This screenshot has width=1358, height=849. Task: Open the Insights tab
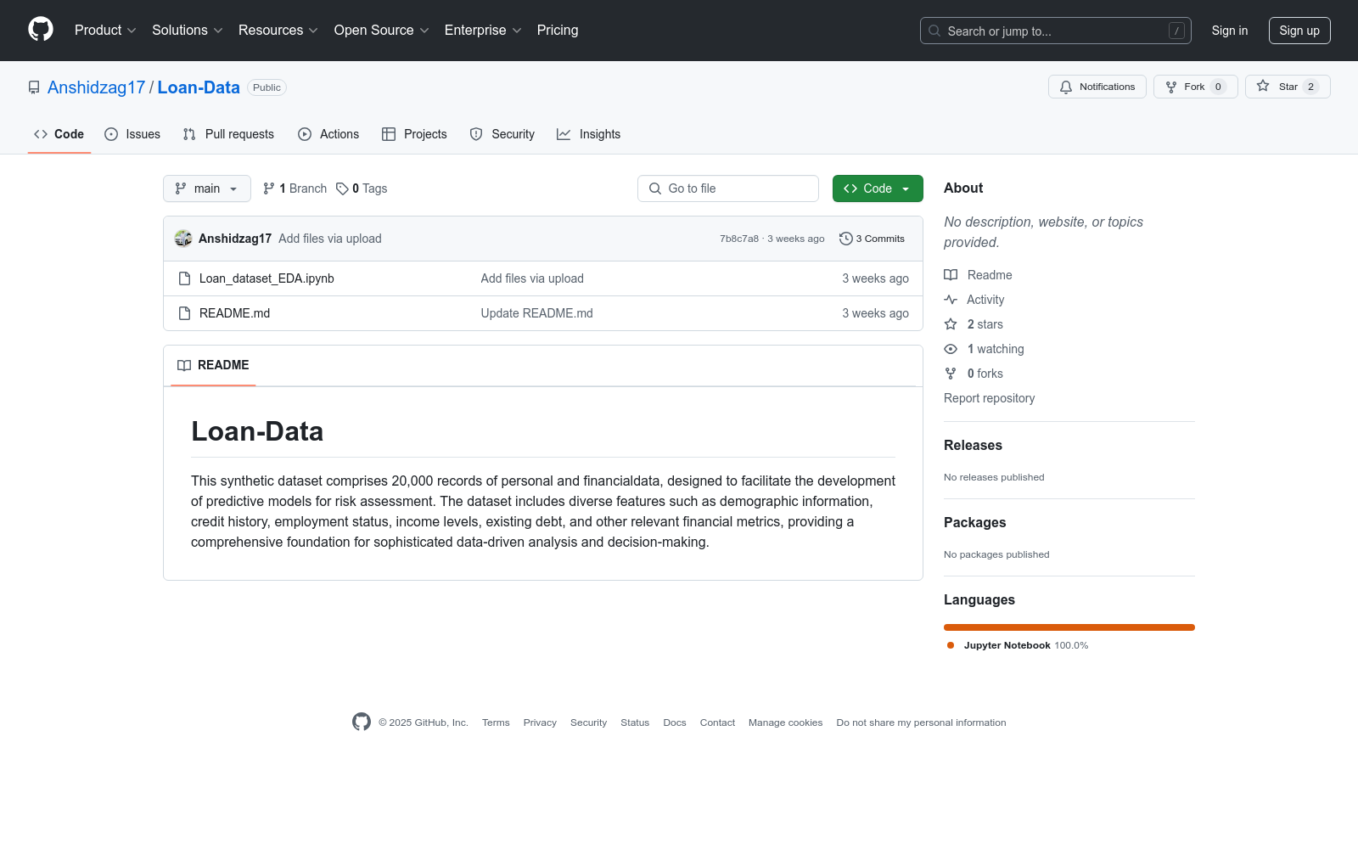(x=589, y=134)
